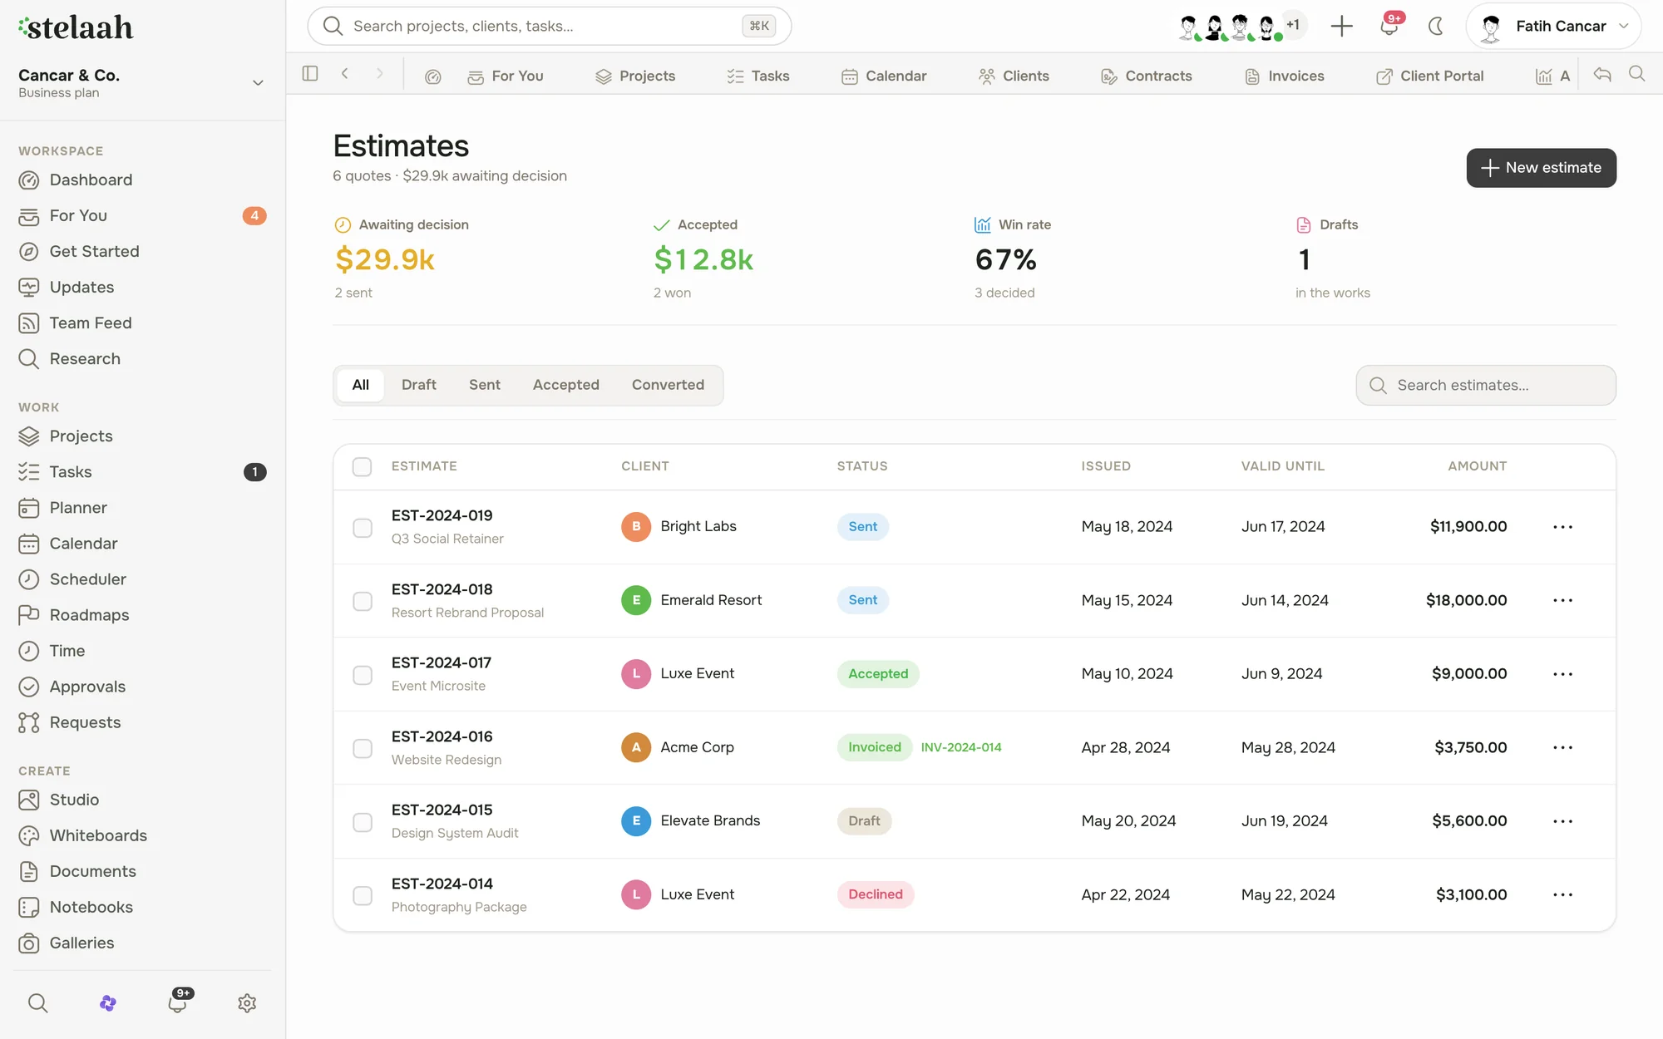This screenshot has width=1663, height=1039.
Task: Open row actions for EST-2024-014
Action: click(x=1562, y=894)
